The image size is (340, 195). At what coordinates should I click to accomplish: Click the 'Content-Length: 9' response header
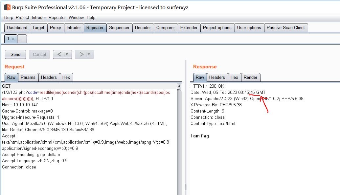[x=207, y=111]
